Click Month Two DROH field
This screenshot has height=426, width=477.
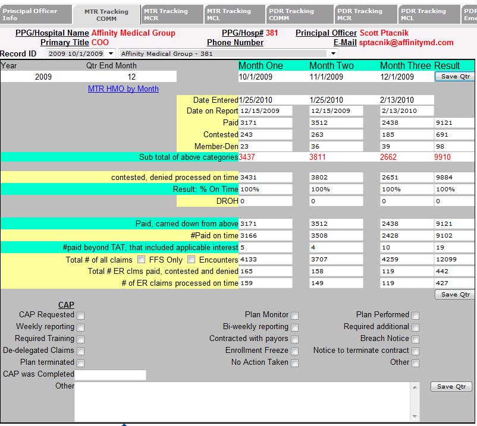click(x=336, y=201)
